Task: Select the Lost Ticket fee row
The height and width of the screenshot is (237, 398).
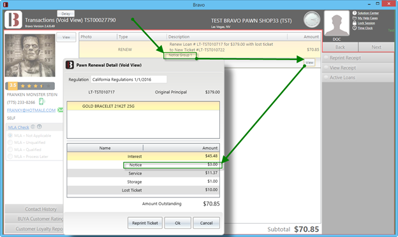Action: point(143,190)
